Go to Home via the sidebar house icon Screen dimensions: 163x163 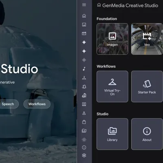(x=84, y=16)
